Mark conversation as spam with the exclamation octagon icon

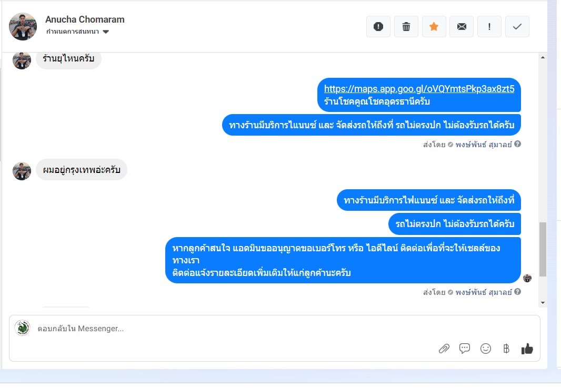click(x=378, y=26)
